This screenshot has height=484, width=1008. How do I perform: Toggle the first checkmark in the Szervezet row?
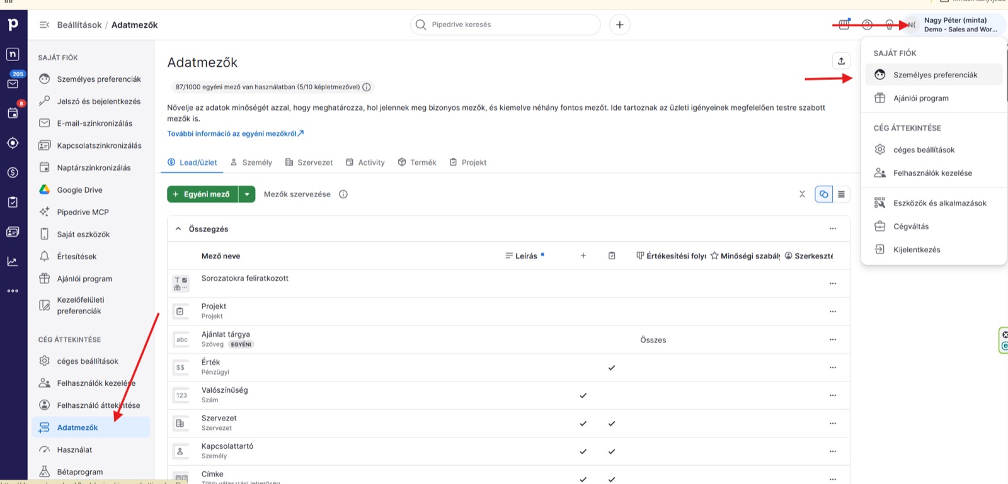pyautogui.click(x=583, y=424)
